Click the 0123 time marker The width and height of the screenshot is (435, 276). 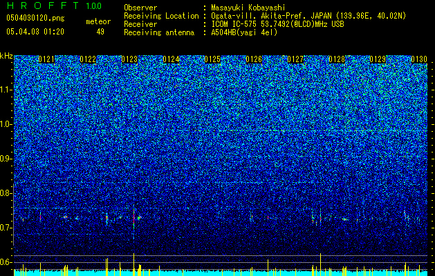coord(129,59)
